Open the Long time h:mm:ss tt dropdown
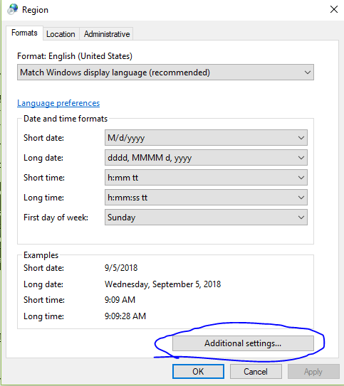Viewport: 344px width, 386px height. coord(206,198)
